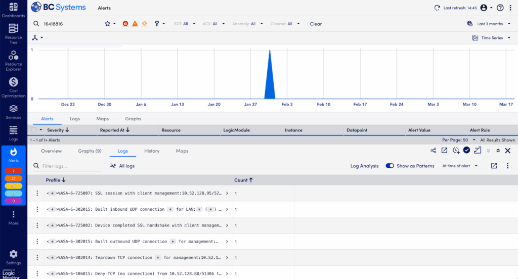Clear all alert filters
The width and height of the screenshot is (518, 279).
pos(316,24)
